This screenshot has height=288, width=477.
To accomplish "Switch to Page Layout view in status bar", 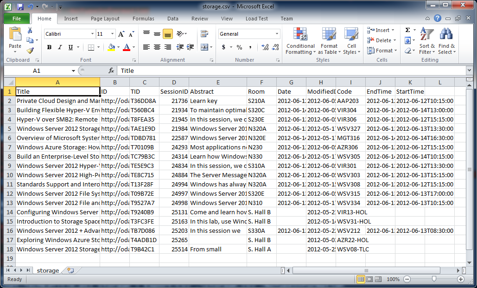I will point(370,279).
